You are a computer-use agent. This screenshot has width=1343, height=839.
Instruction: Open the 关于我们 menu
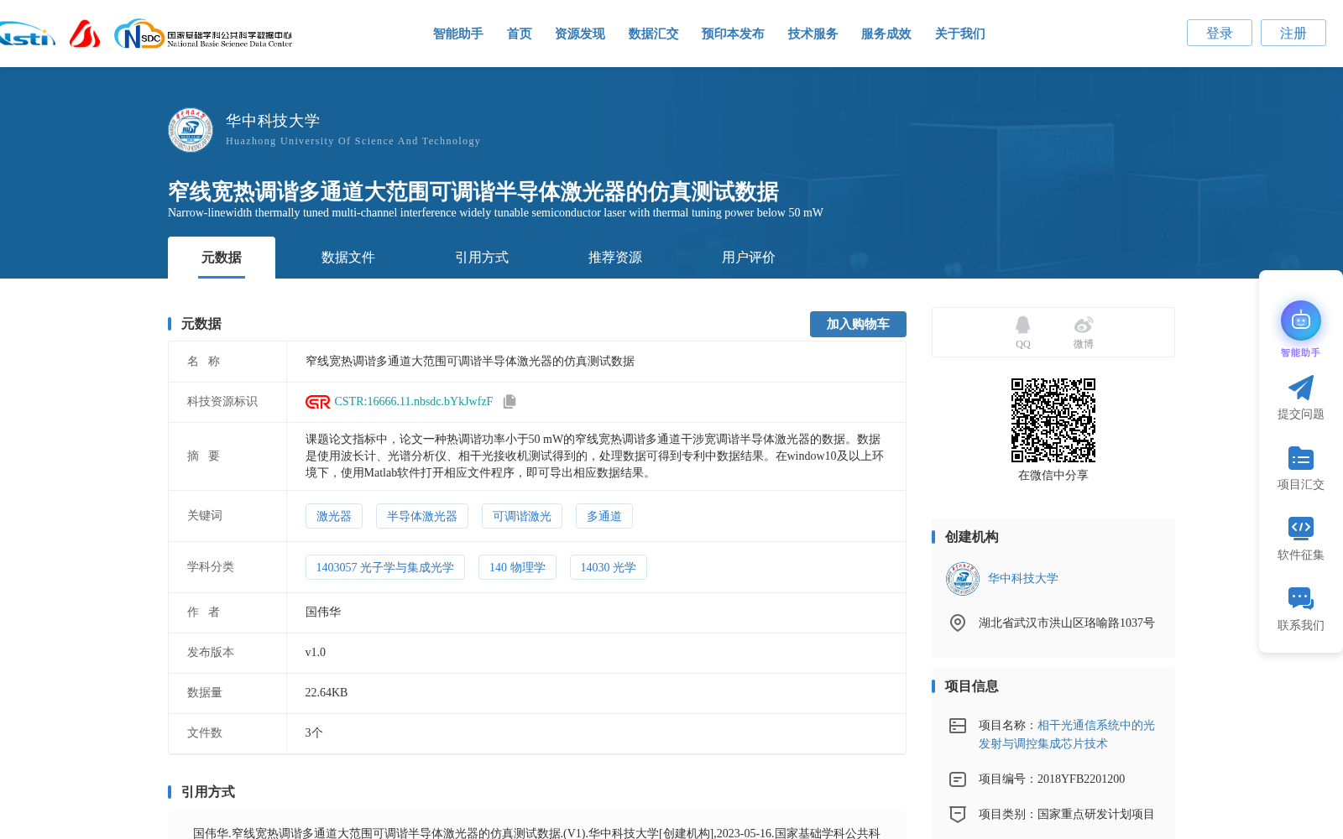click(960, 34)
